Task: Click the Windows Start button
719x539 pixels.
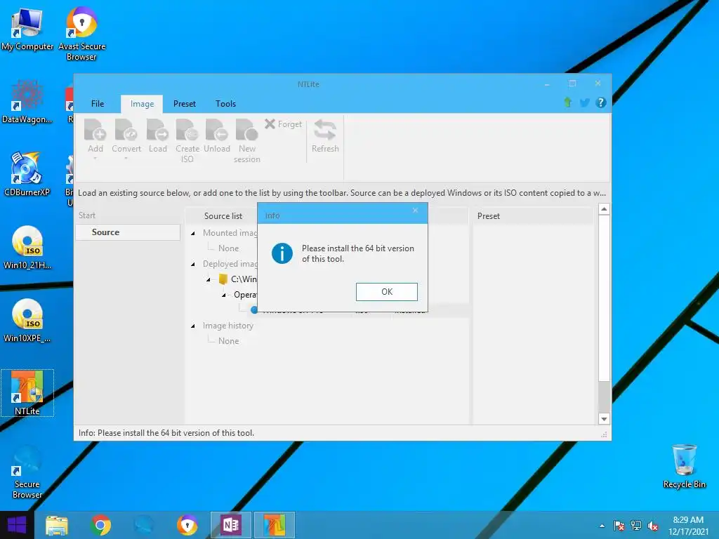Action: pyautogui.click(x=17, y=525)
